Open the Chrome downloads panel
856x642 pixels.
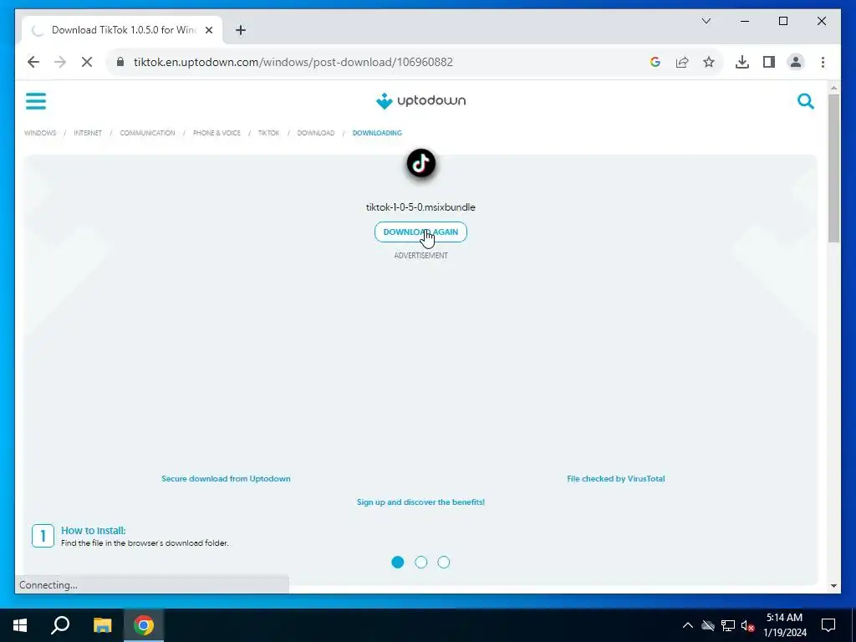(x=742, y=62)
